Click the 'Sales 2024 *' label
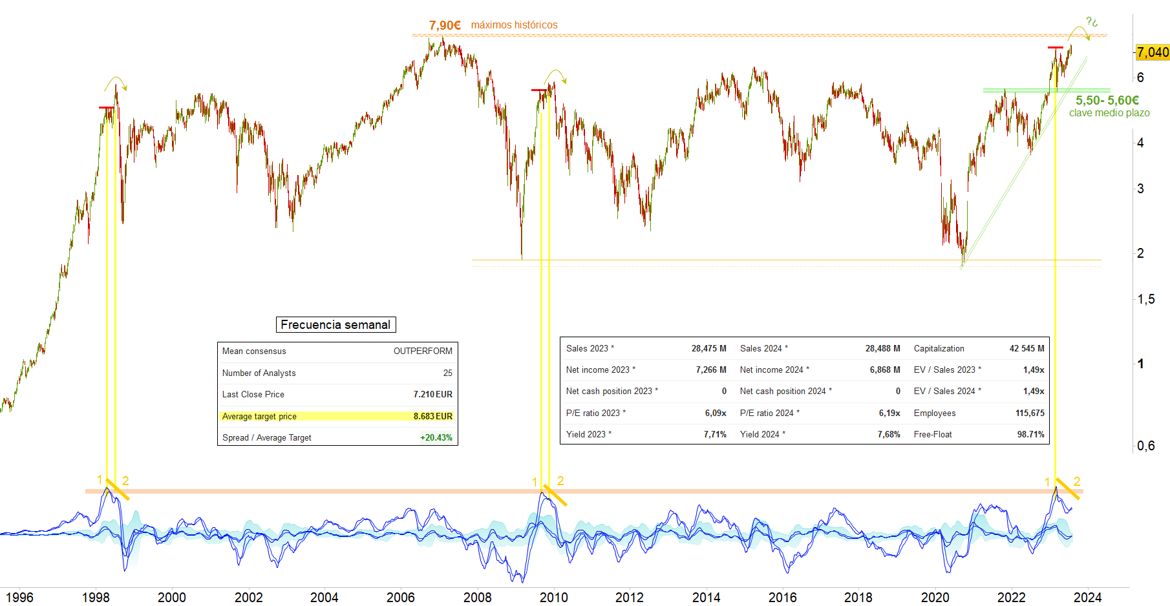1170x606 pixels. 764,349
